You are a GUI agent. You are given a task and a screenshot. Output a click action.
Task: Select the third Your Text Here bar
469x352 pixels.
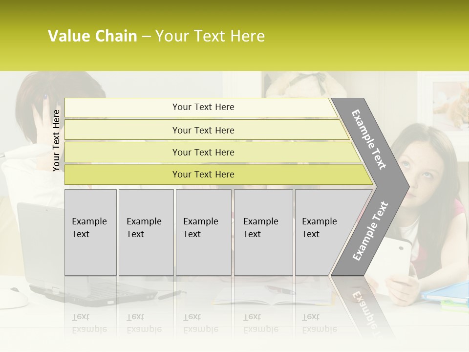click(213, 152)
